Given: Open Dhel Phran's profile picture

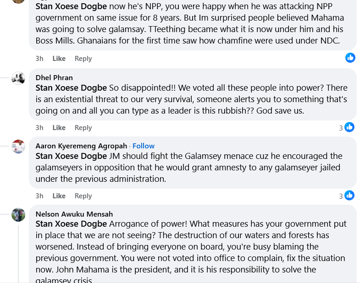Looking at the screenshot, I should pos(18,78).
